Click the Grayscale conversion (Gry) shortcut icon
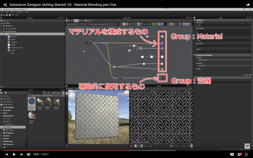Image resolution: width=253 pixels, height=158 pixels. point(153,24)
